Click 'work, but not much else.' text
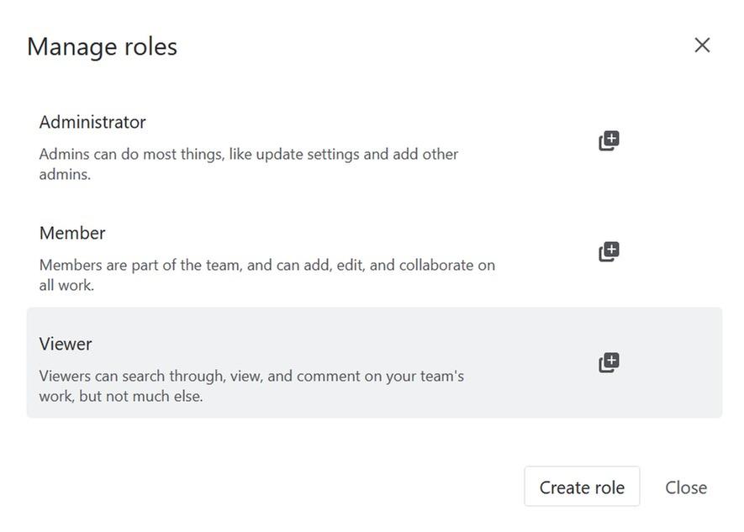Screen dimensions: 744x532 [121, 397]
